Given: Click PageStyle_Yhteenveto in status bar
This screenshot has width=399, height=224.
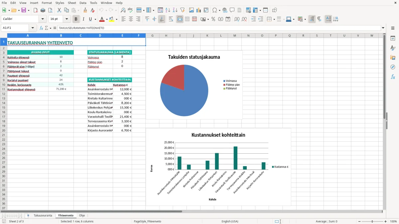Looking at the screenshot, I should pos(147,221).
